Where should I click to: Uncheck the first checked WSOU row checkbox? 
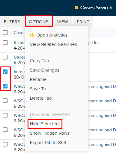point(5,86)
